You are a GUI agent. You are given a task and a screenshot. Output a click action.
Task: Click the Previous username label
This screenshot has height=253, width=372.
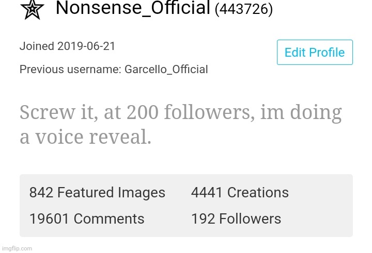70,70
